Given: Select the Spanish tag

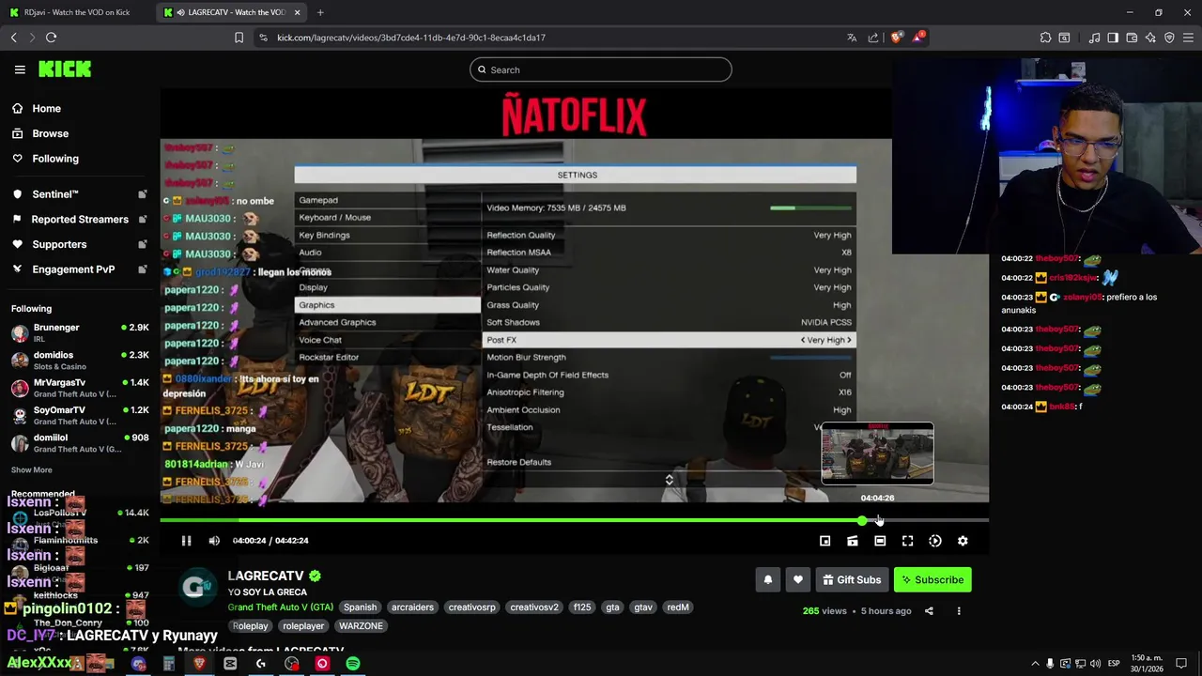Looking at the screenshot, I should (x=360, y=607).
